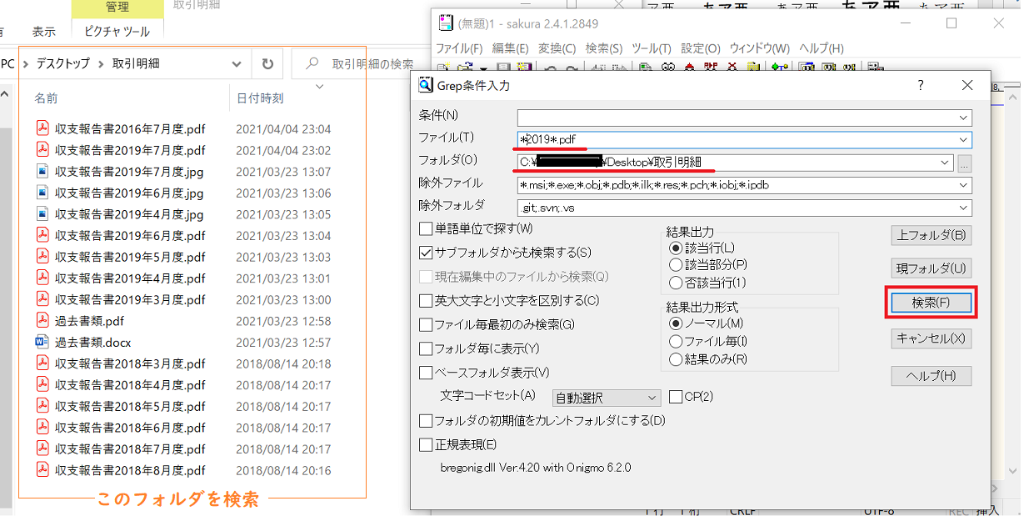
Task: Enable 正規表現 checkbox
Action: pos(427,445)
